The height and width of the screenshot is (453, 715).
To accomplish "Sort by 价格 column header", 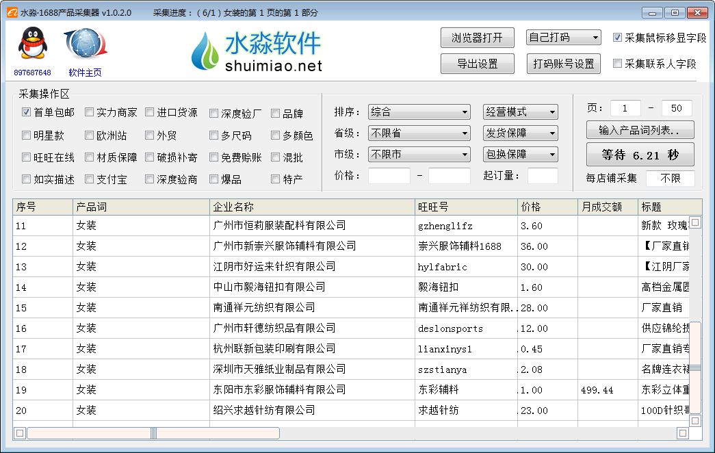I will 547,207.
